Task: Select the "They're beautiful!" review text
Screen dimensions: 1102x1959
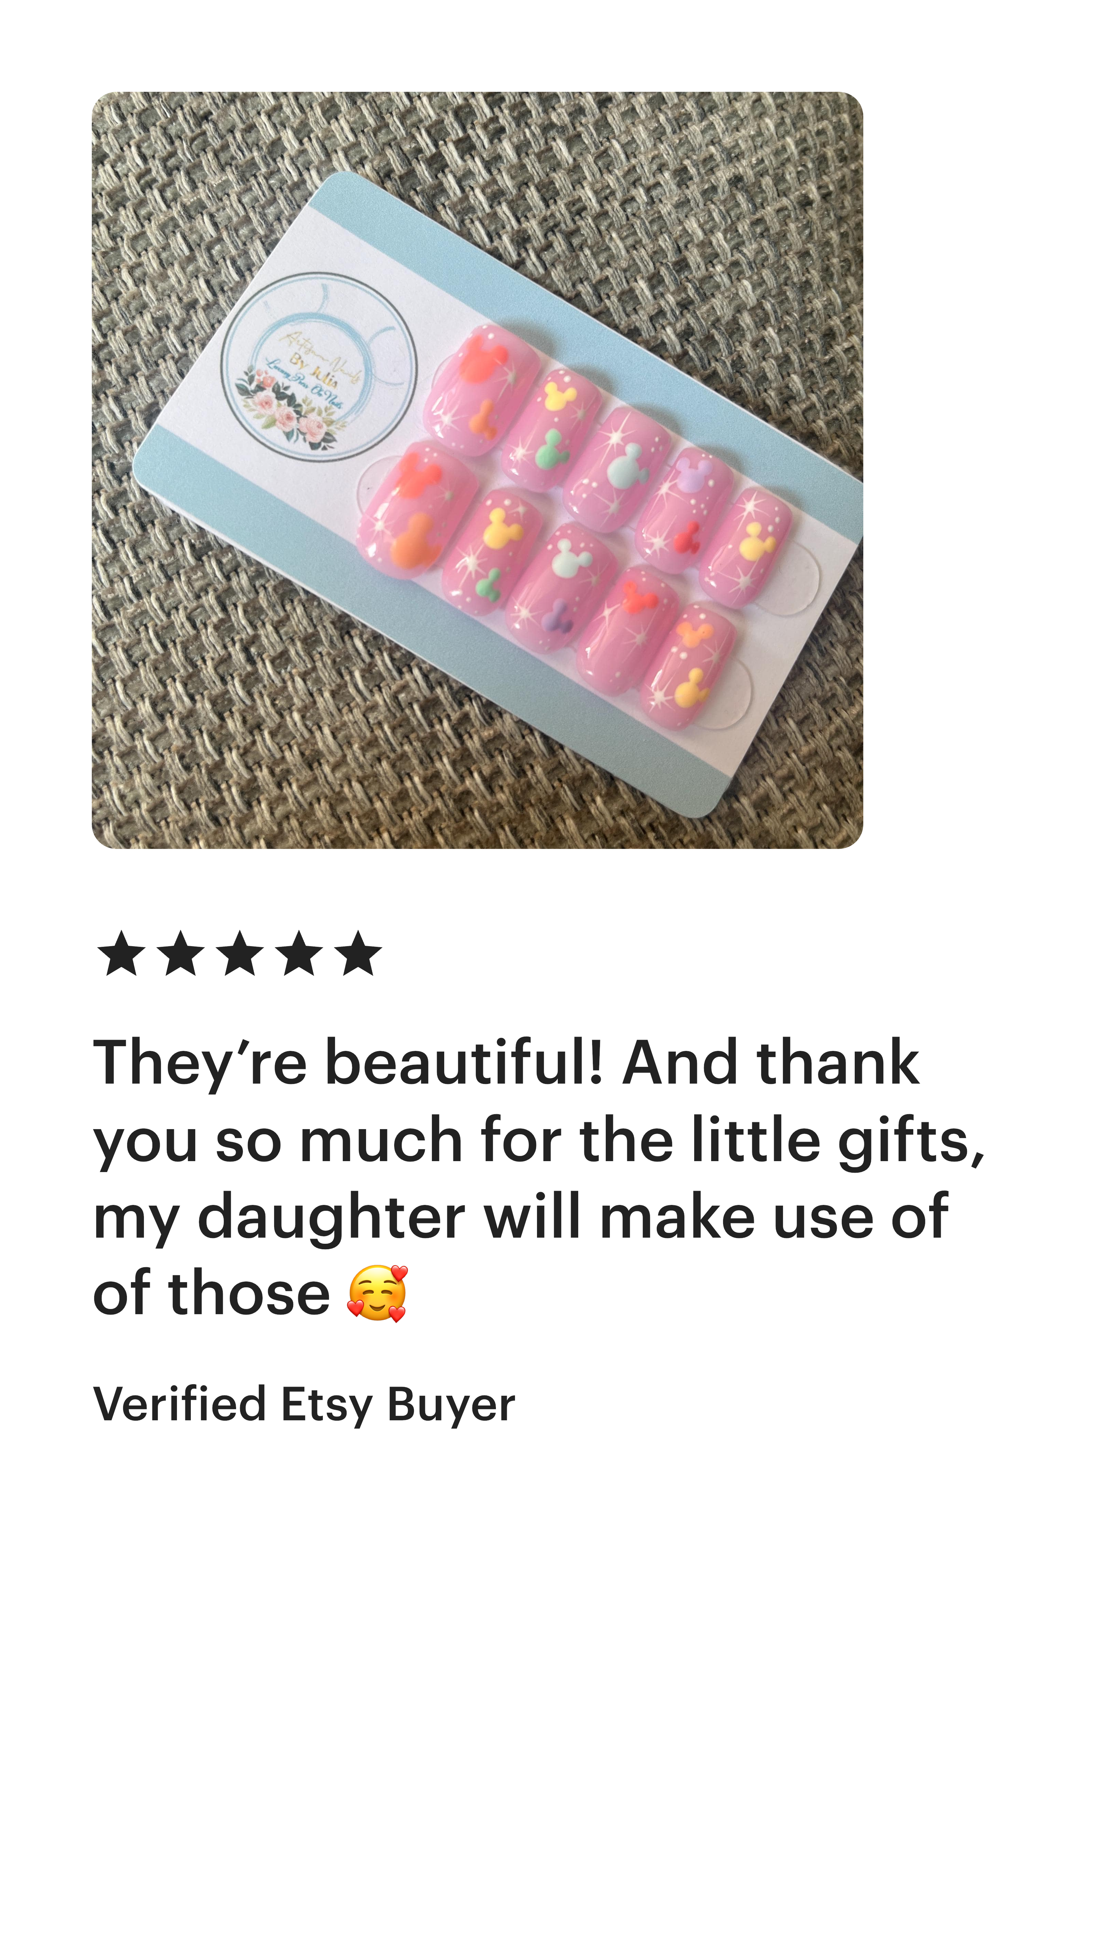Action: coord(348,1062)
